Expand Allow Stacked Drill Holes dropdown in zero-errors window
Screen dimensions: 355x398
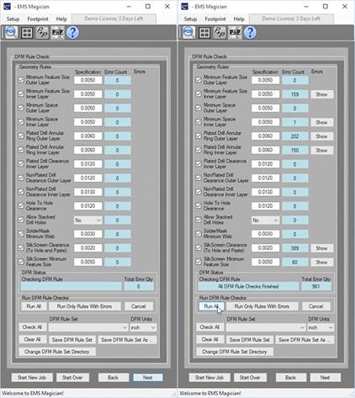point(87,220)
